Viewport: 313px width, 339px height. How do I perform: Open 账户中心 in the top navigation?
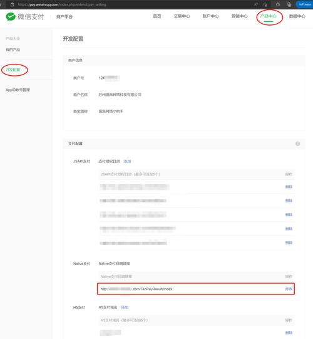point(210,16)
